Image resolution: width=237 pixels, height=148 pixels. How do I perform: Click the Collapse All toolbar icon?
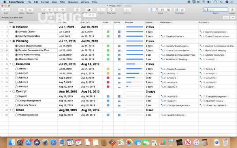tap(62, 10)
